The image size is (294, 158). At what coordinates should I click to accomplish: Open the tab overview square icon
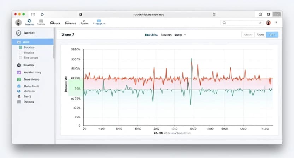click(x=268, y=14)
